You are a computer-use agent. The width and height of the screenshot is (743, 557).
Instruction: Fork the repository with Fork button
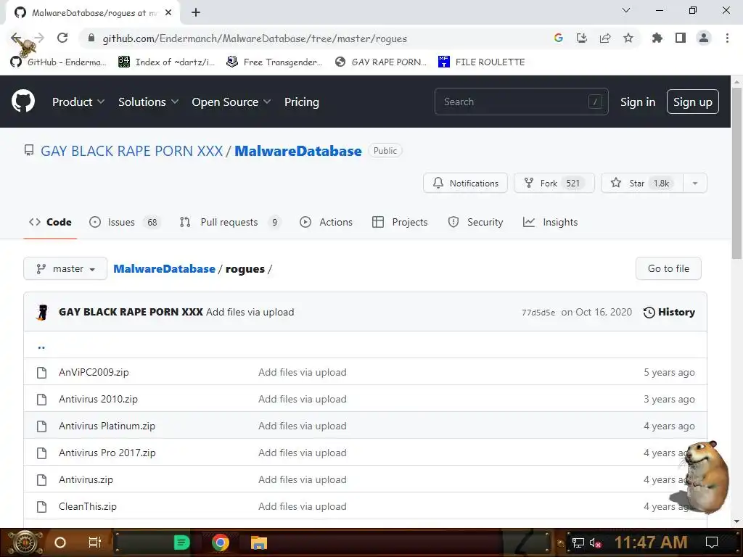click(554, 183)
